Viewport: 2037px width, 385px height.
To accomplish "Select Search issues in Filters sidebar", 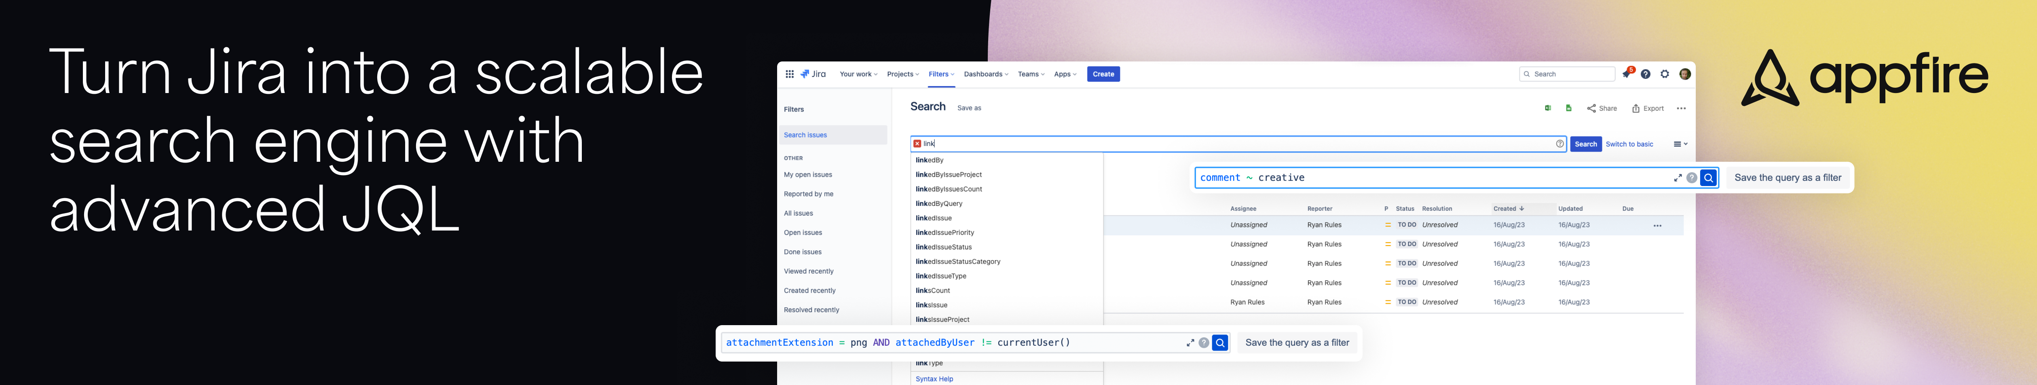I will (833, 135).
